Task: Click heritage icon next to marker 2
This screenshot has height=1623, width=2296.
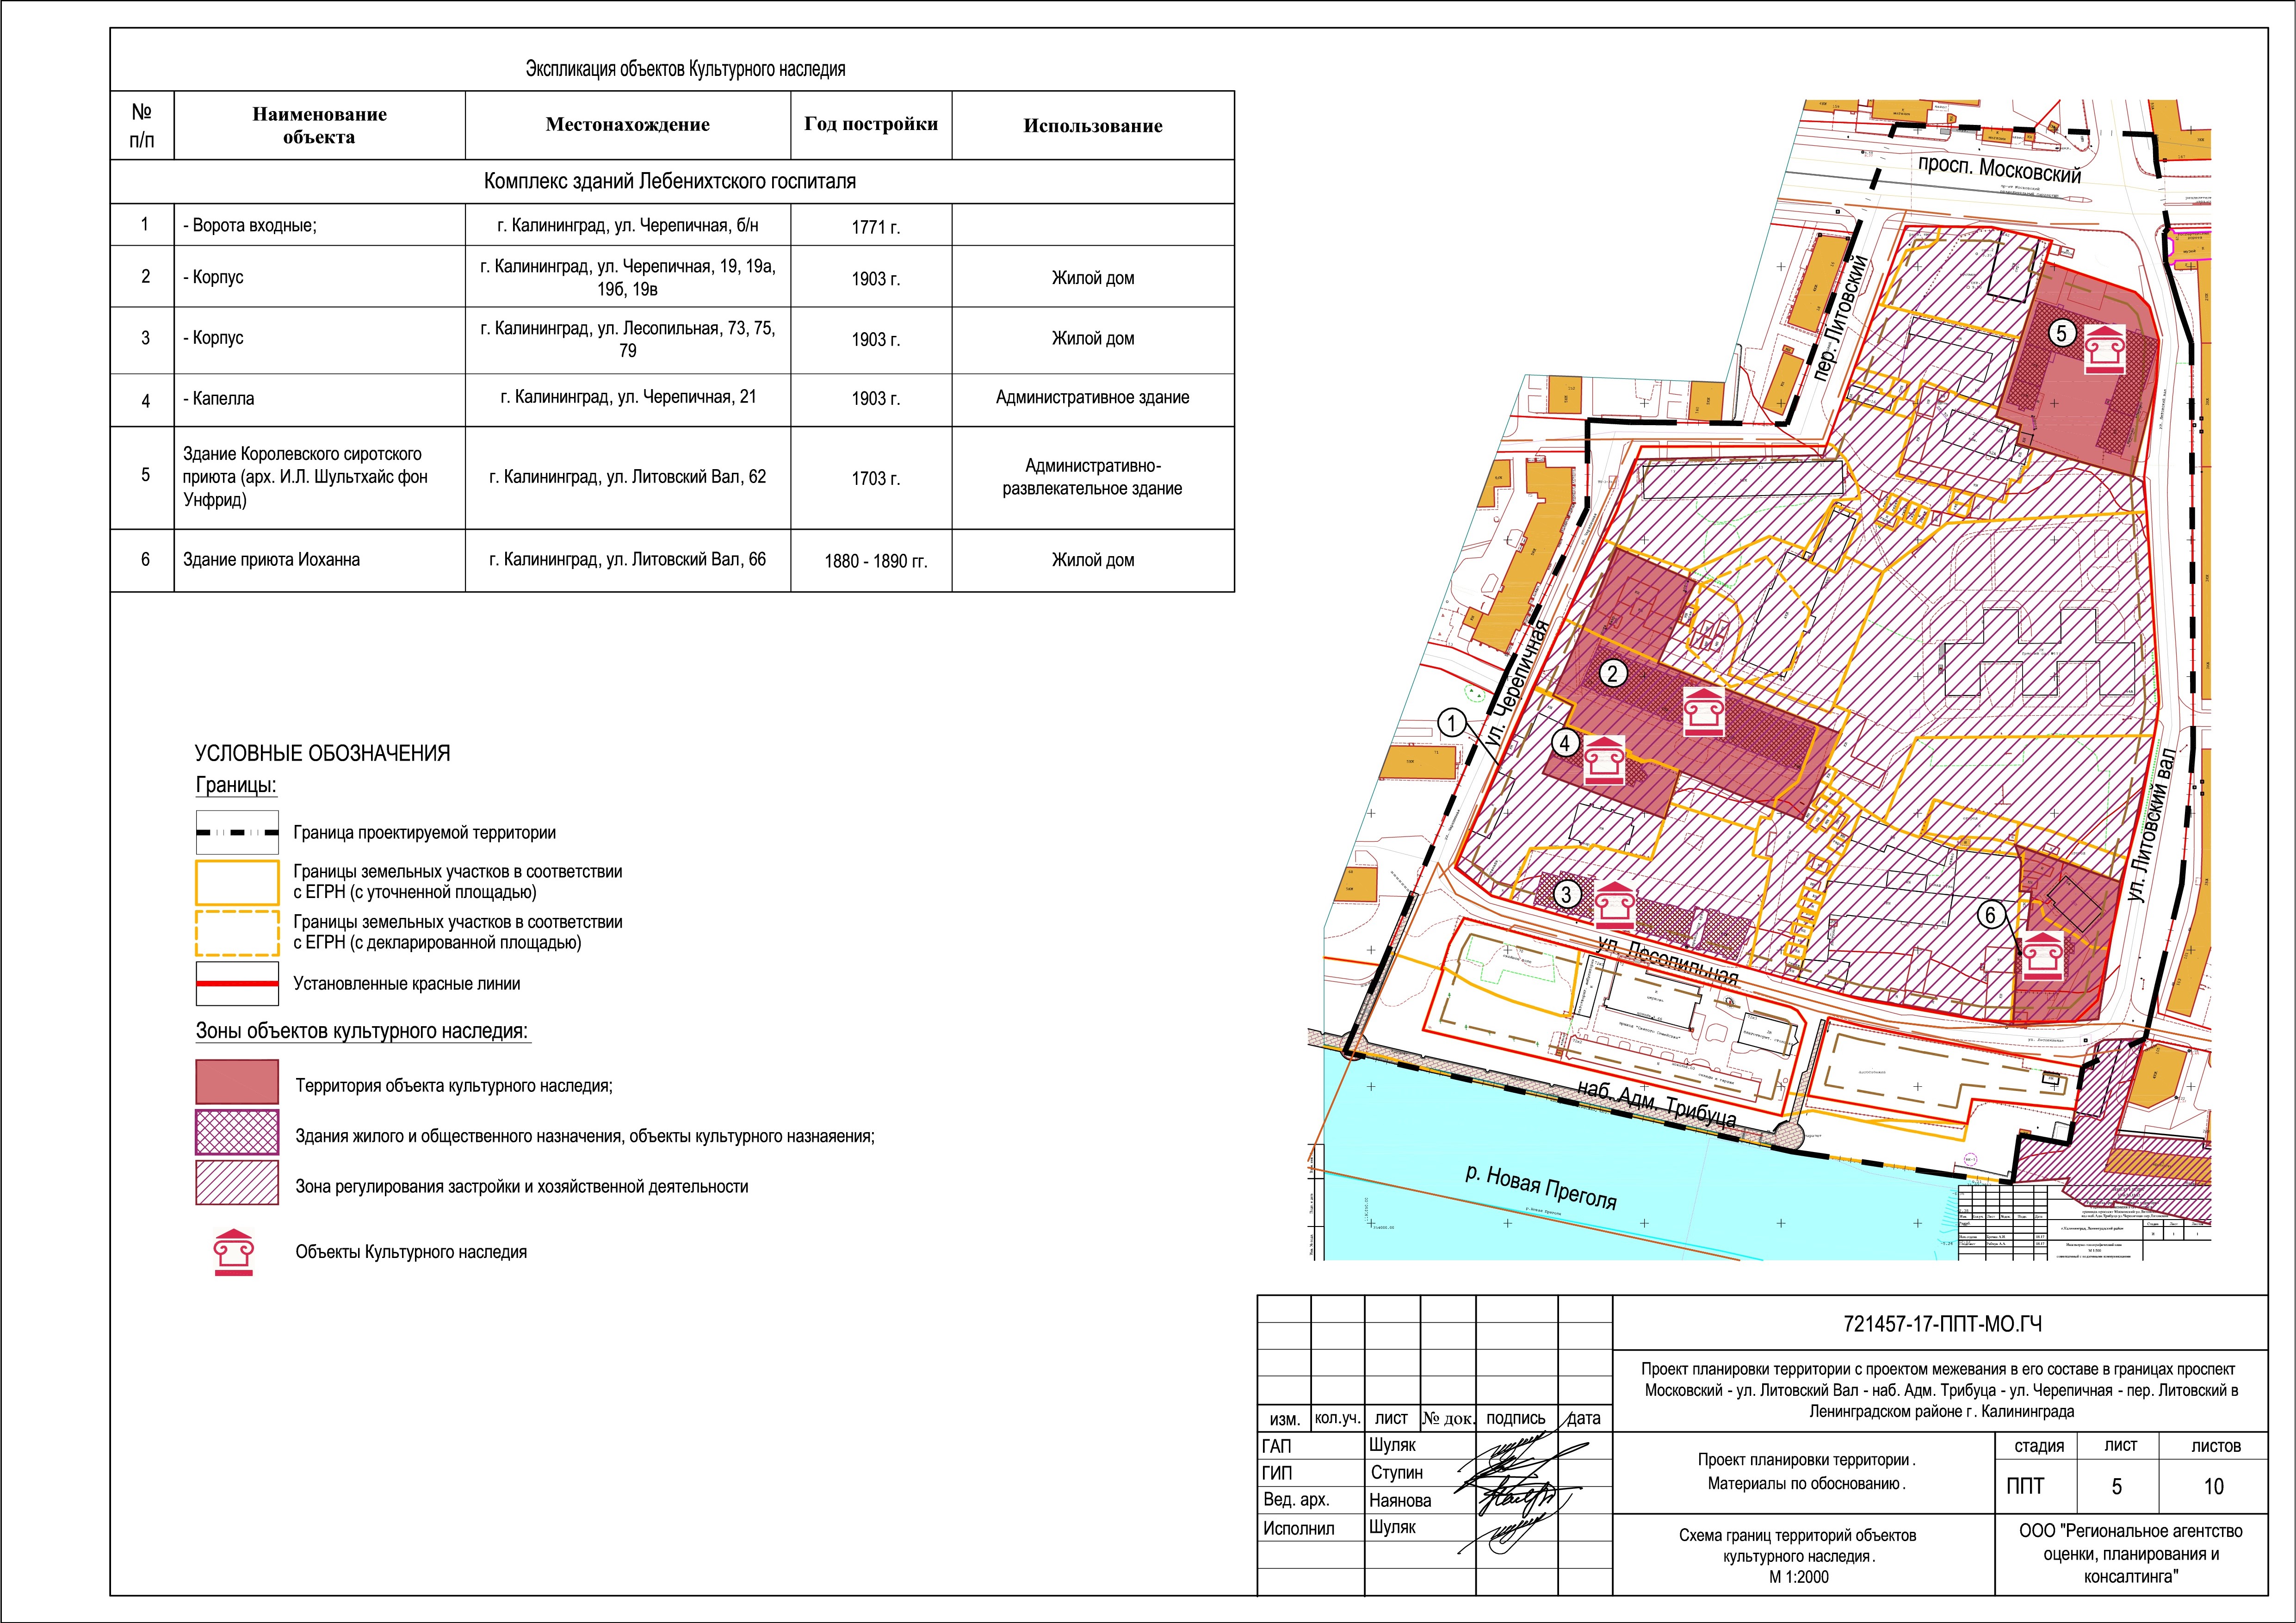Action: (x=1704, y=712)
